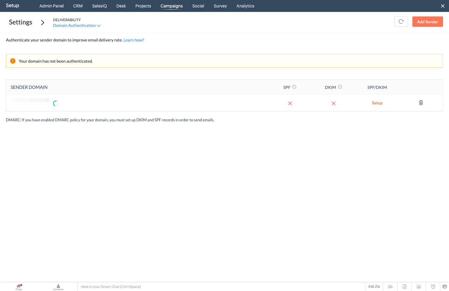Expand the Domain Authentication dropdown
449x291 pixels.
tap(77, 25)
